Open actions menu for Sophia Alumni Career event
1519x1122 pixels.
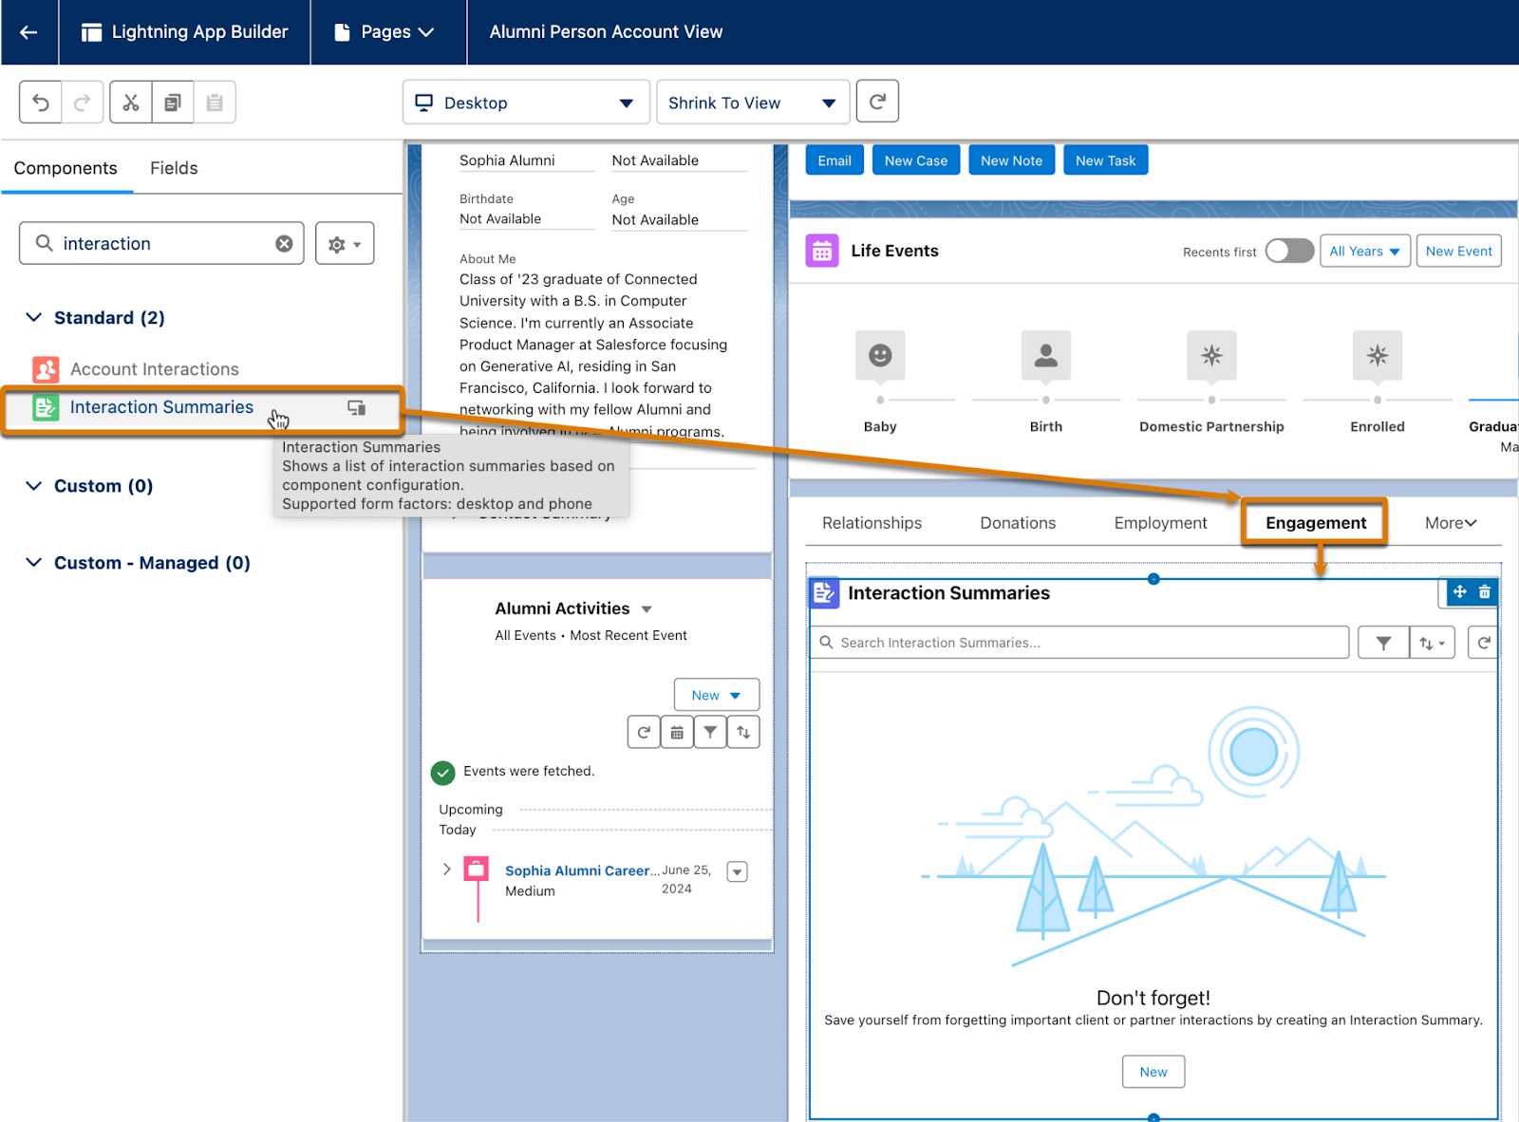[x=738, y=871]
